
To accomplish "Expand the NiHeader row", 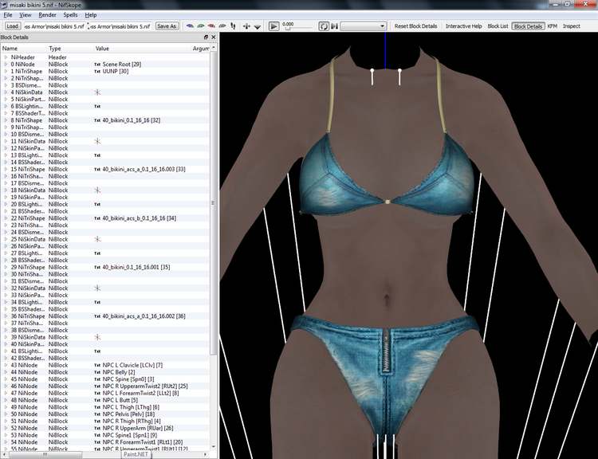I will click(6, 57).
